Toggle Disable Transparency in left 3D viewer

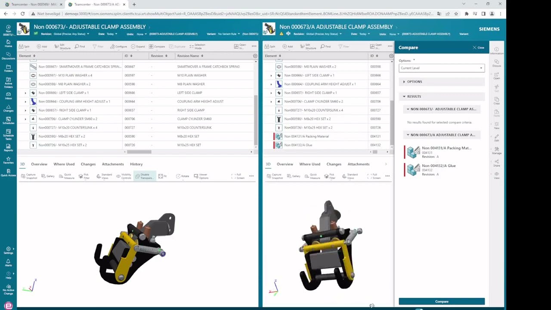click(x=144, y=176)
